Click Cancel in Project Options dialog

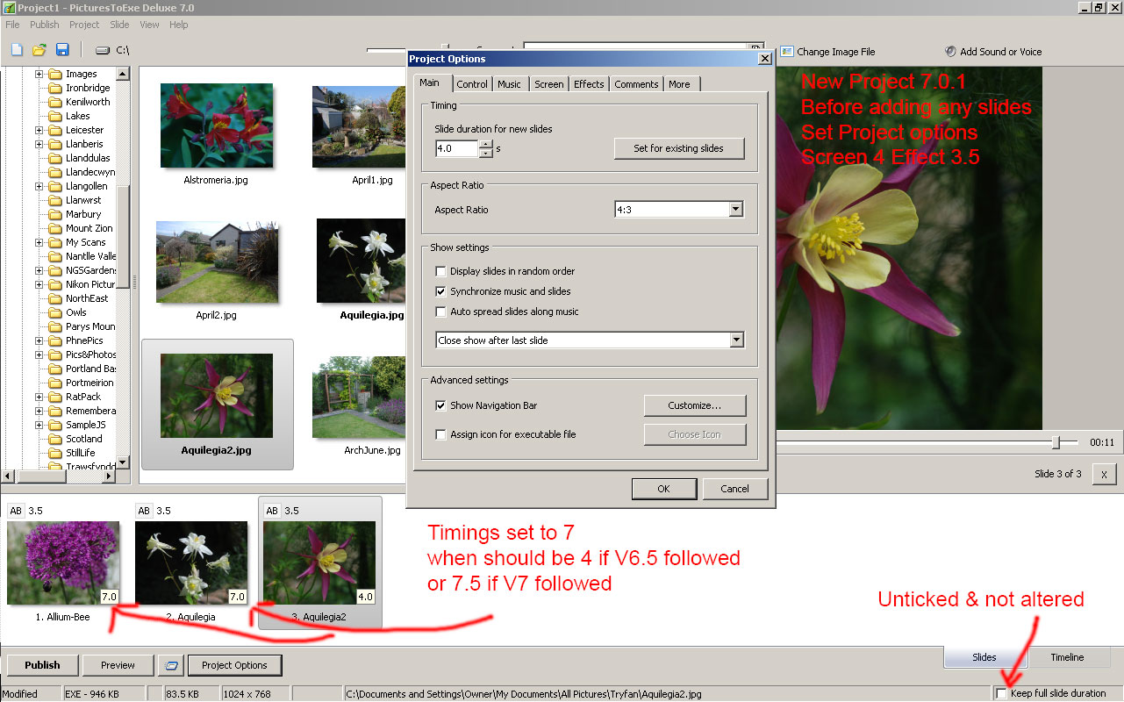click(735, 489)
